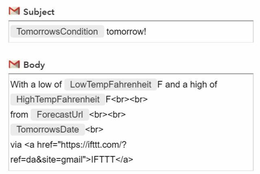Screen dimensions: 260x174
Task: Click the IFTTT anchor text in Body
Action: [103, 160]
